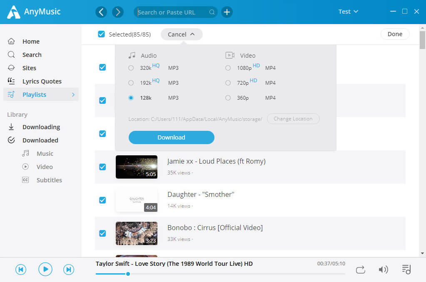426x282 pixels.
Task: Go forward with the right arrow button
Action: click(x=118, y=12)
